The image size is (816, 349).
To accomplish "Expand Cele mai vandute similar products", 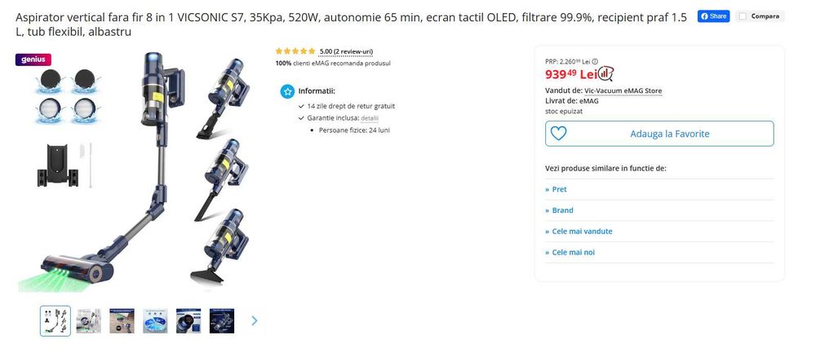I will coord(582,232).
